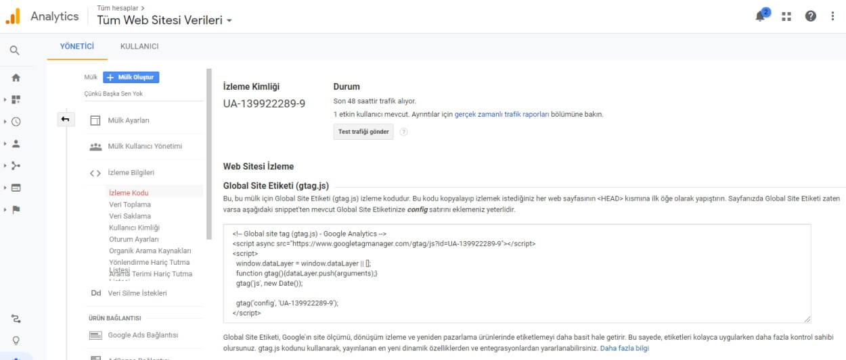Screen dimensions: 846x360
Task: Click the Mülk Oluştur button
Action: [131, 77]
